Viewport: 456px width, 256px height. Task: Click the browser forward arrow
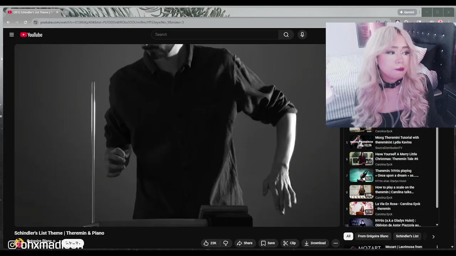(16, 22)
